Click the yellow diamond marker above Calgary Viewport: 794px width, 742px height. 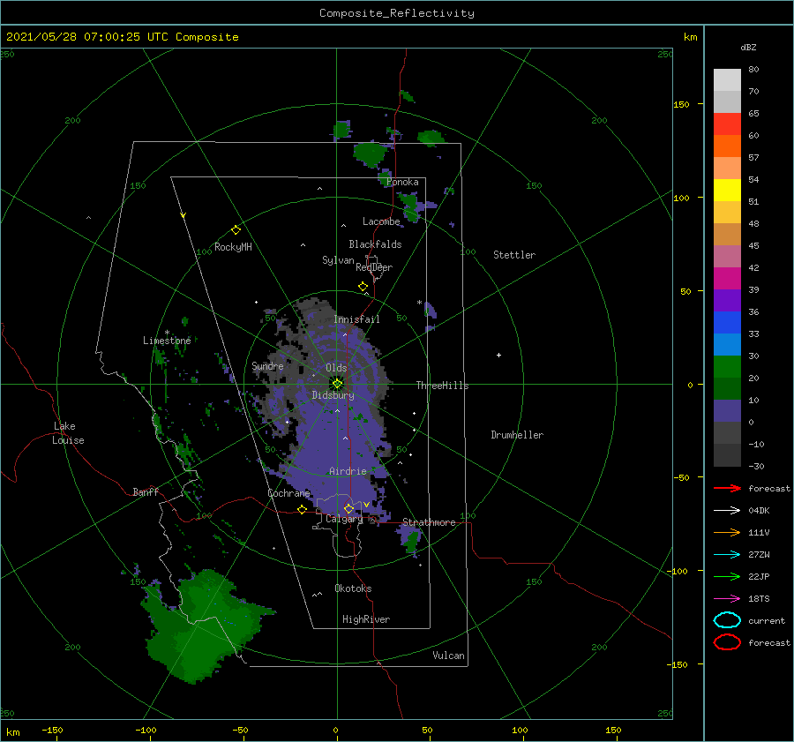tap(348, 508)
